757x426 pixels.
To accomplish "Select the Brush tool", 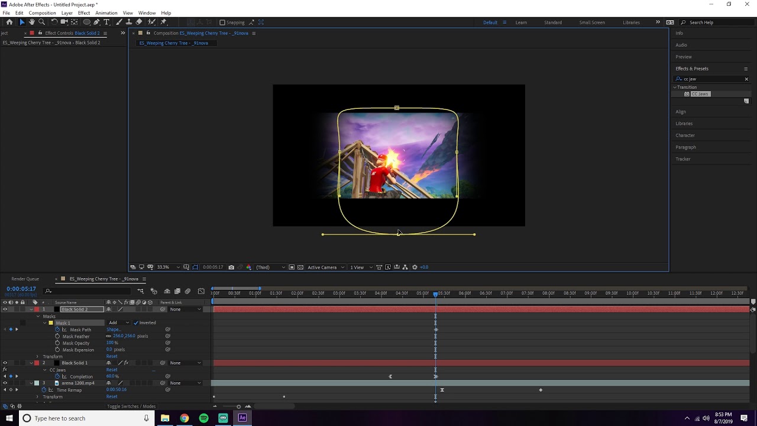I will (x=119, y=22).
